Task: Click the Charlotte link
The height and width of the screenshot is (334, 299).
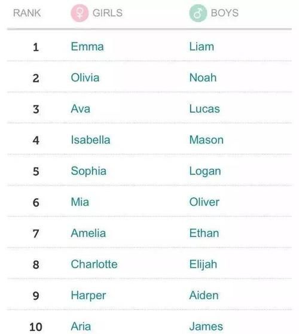Action: (94, 264)
